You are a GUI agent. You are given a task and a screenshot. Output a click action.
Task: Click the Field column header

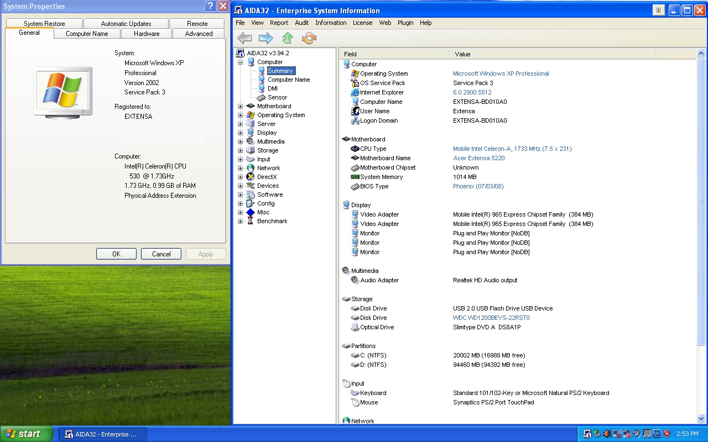pos(394,54)
